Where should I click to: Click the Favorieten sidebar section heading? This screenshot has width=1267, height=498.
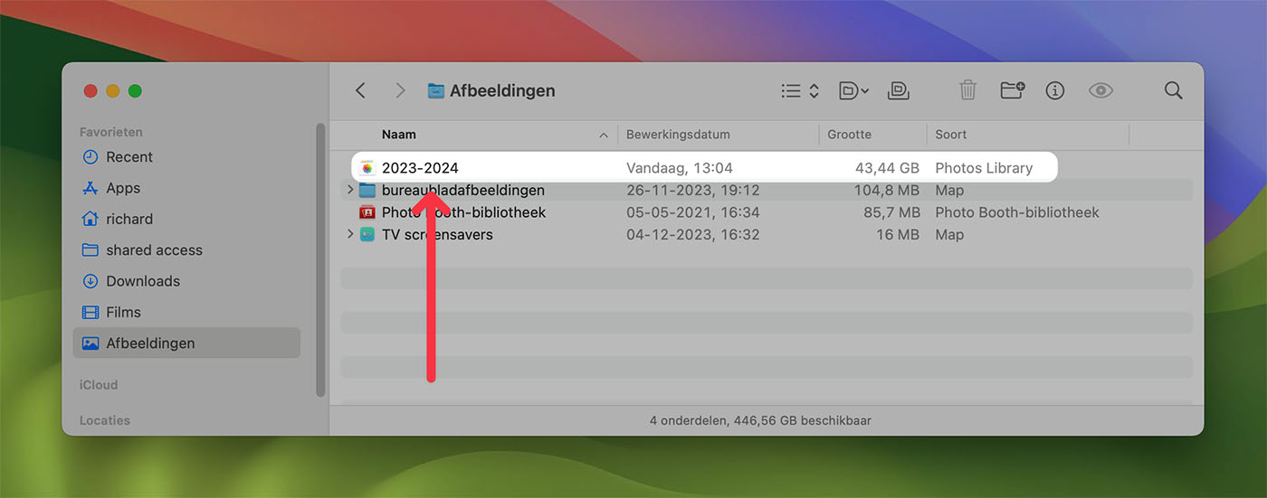(110, 132)
